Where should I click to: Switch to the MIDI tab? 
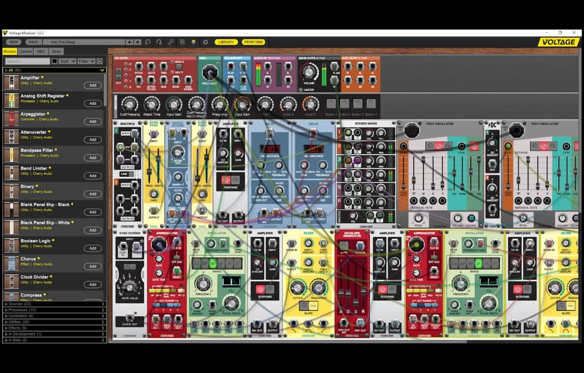tap(40, 52)
